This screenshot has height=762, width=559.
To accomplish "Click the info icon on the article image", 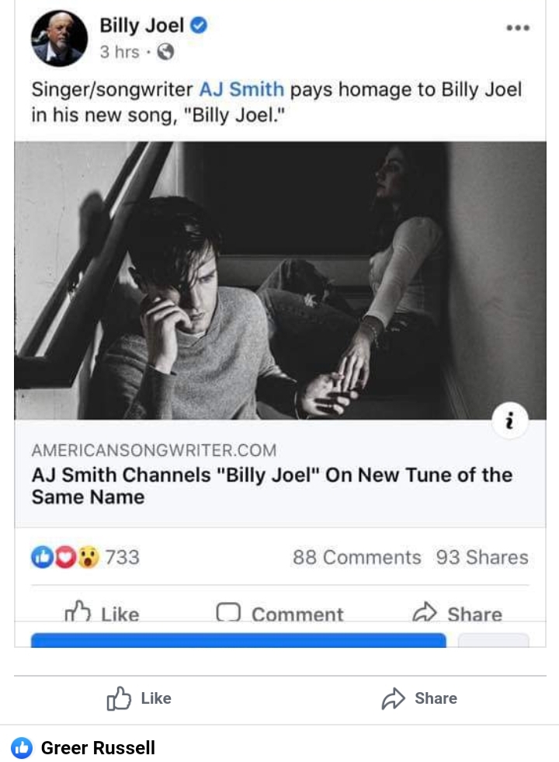I will (x=509, y=420).
